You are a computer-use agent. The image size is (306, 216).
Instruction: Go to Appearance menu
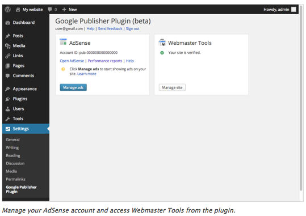point(25,89)
